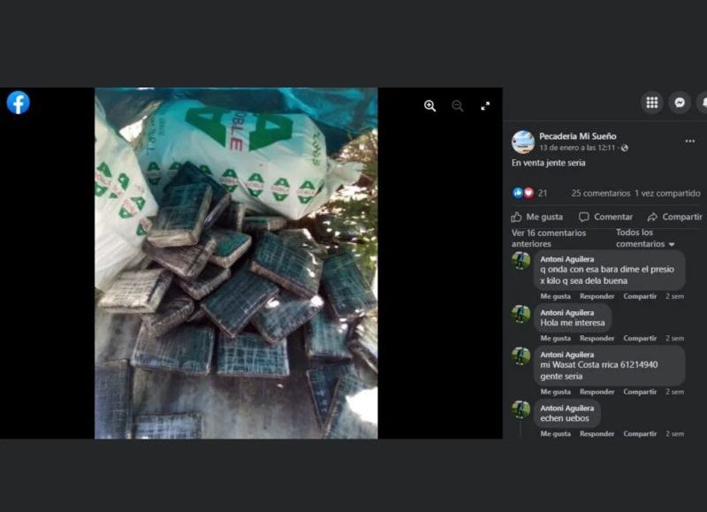The height and width of the screenshot is (512, 707).
Task: Click the Comentar speech bubble icon
Action: pos(585,217)
